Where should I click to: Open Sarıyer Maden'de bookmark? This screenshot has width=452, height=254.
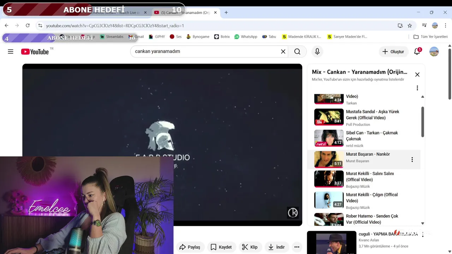click(x=347, y=37)
